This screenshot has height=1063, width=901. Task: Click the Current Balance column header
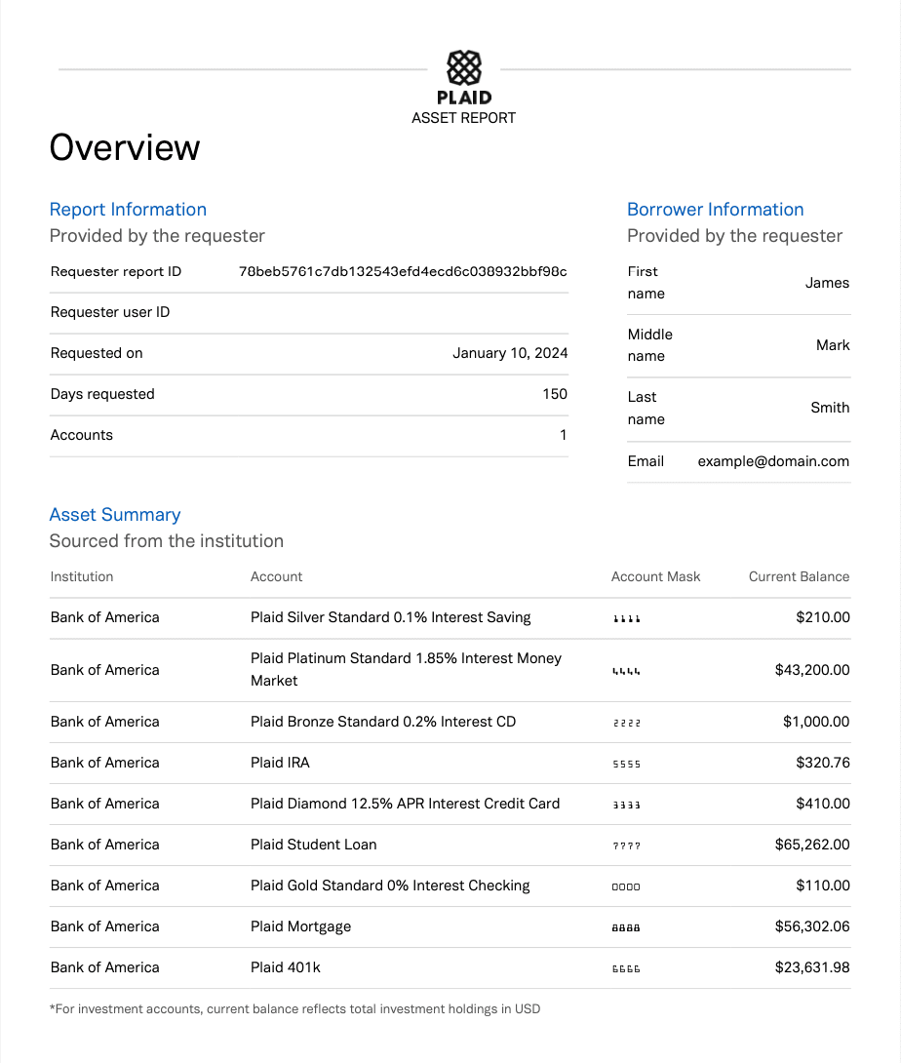[x=799, y=576]
